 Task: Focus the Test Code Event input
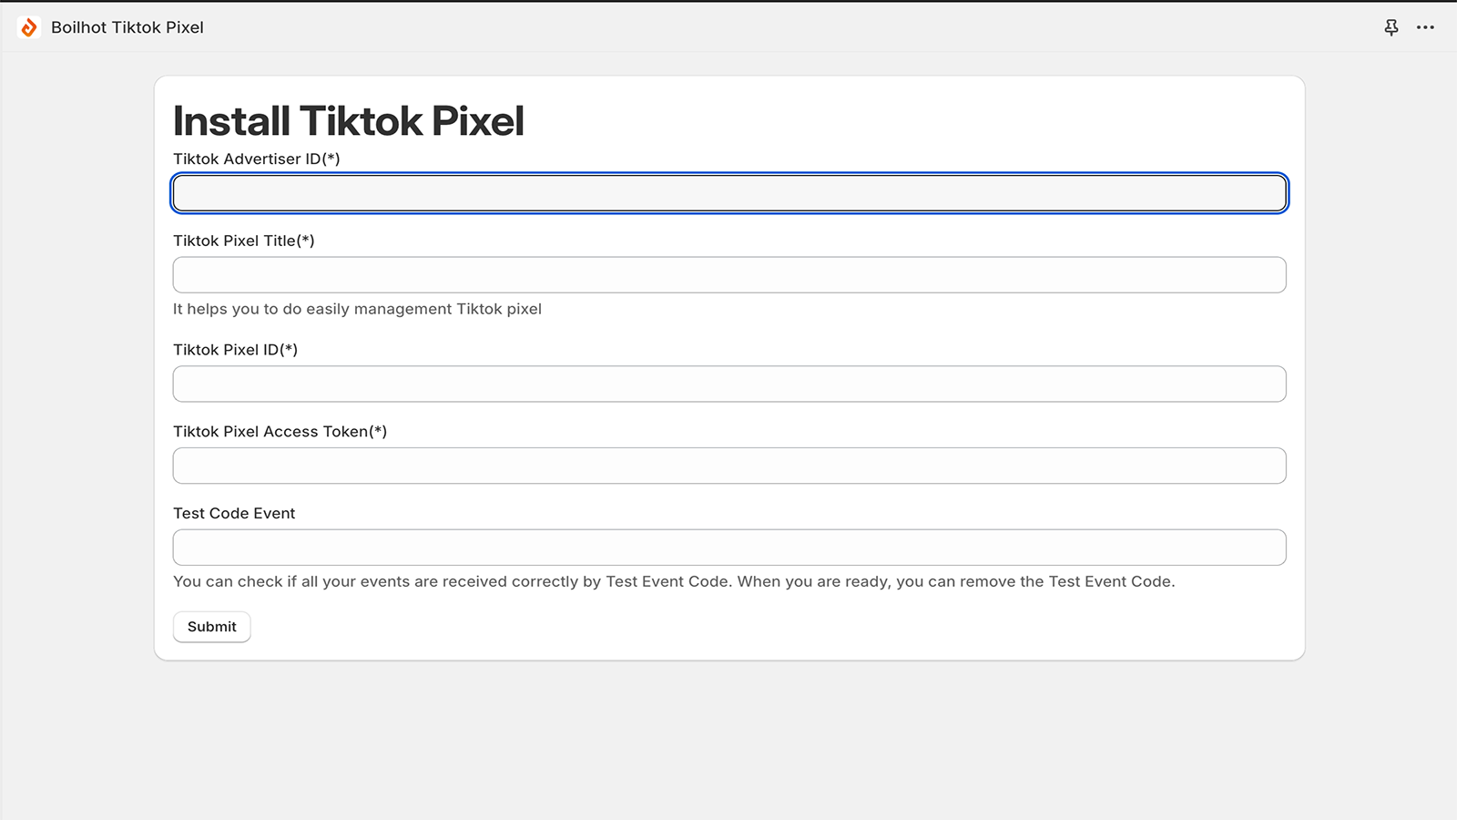(729, 548)
